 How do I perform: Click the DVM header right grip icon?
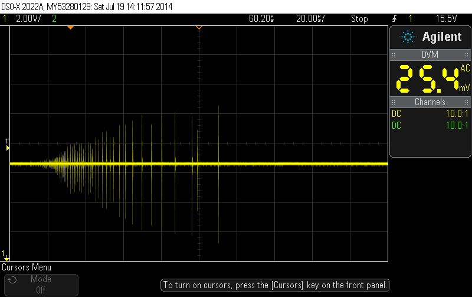pos(467,55)
